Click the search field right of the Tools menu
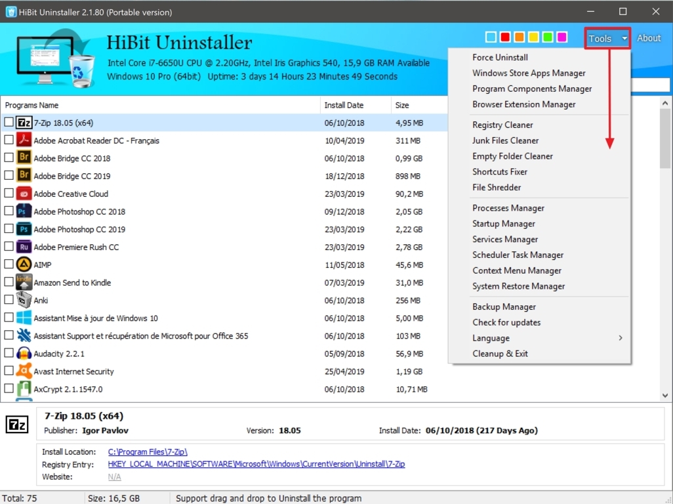Viewport: 673px width, 504px height. coord(650,85)
